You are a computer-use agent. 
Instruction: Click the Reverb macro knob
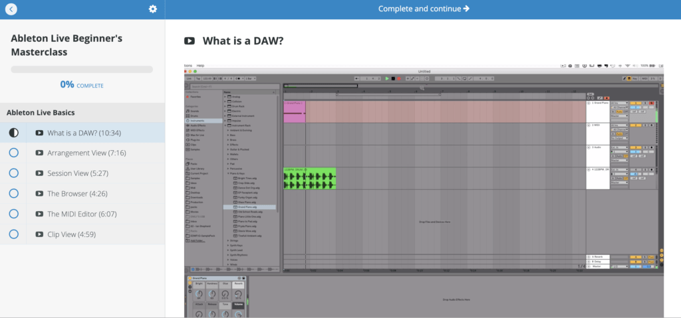tap(238, 293)
